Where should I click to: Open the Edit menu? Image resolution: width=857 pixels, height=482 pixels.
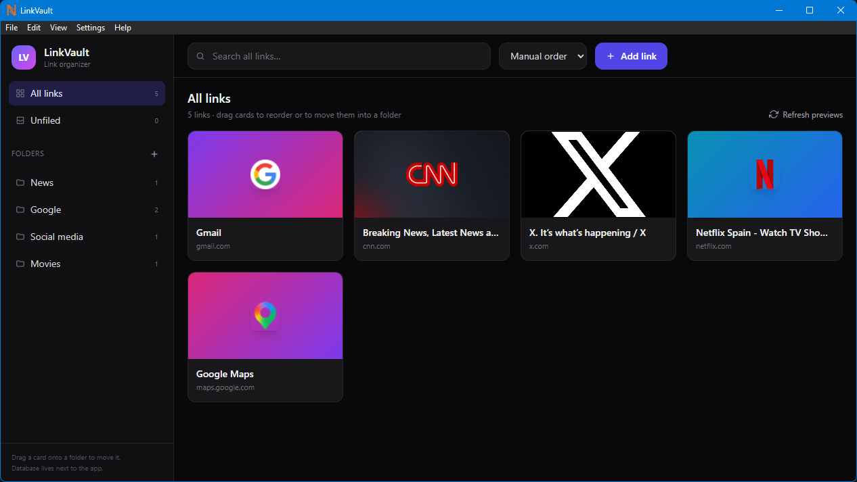click(x=34, y=28)
